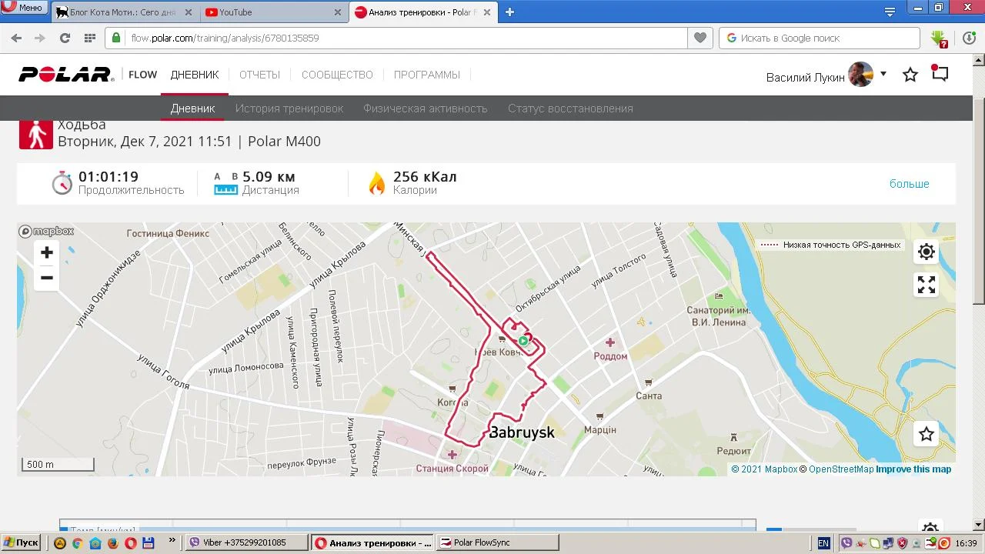
Task: Click the calories flame icon
Action: [x=376, y=183]
